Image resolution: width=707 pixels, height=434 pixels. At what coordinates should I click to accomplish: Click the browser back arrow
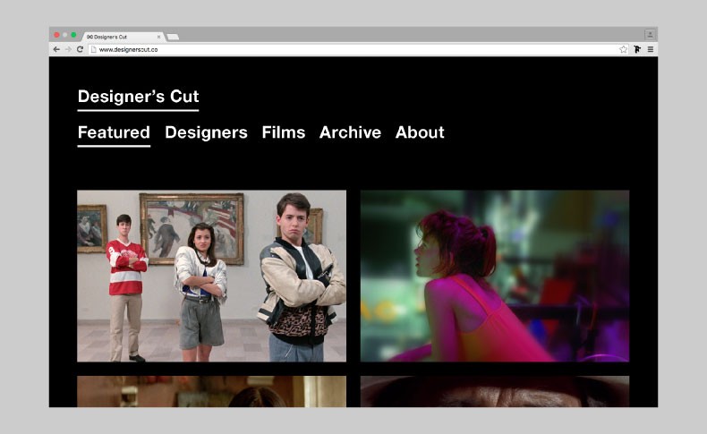56,49
